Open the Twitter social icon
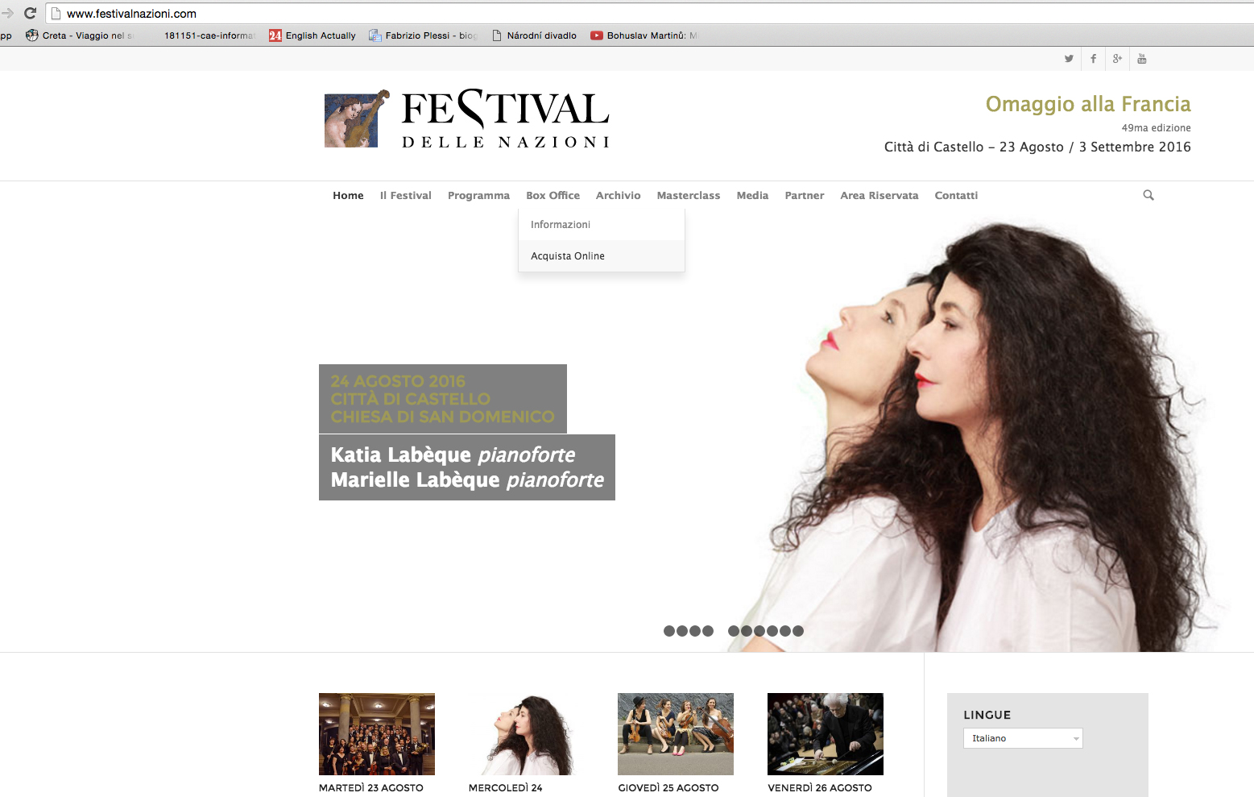 [1069, 59]
